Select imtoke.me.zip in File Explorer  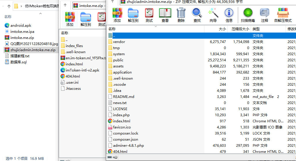click(19, 37)
